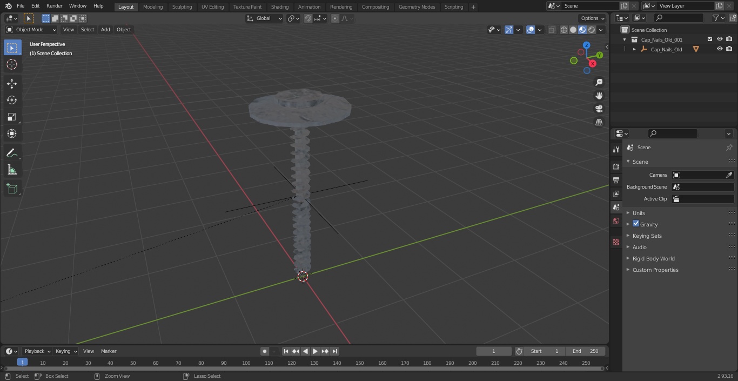Click the pan view hand icon
Viewport: 738px width, 381px height.
(599, 96)
